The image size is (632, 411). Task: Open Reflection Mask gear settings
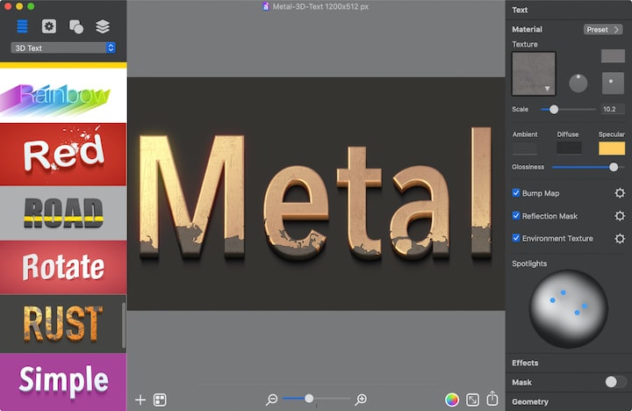[x=620, y=216]
